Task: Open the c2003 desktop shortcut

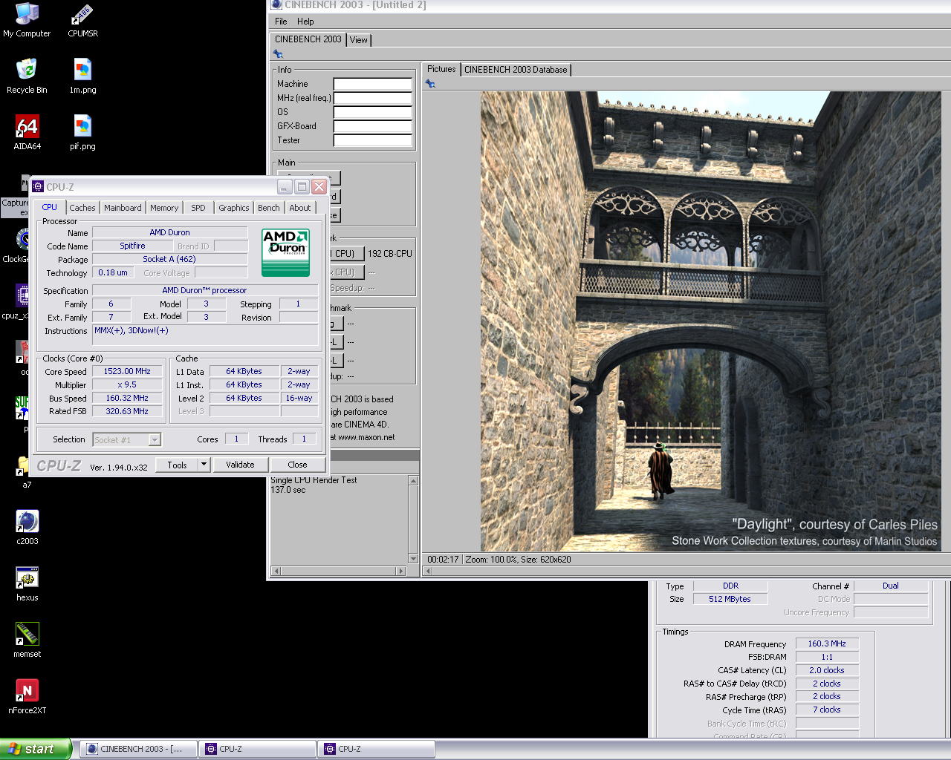Action: click(x=27, y=527)
